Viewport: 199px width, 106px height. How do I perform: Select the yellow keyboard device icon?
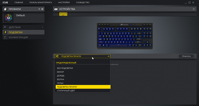63,14
